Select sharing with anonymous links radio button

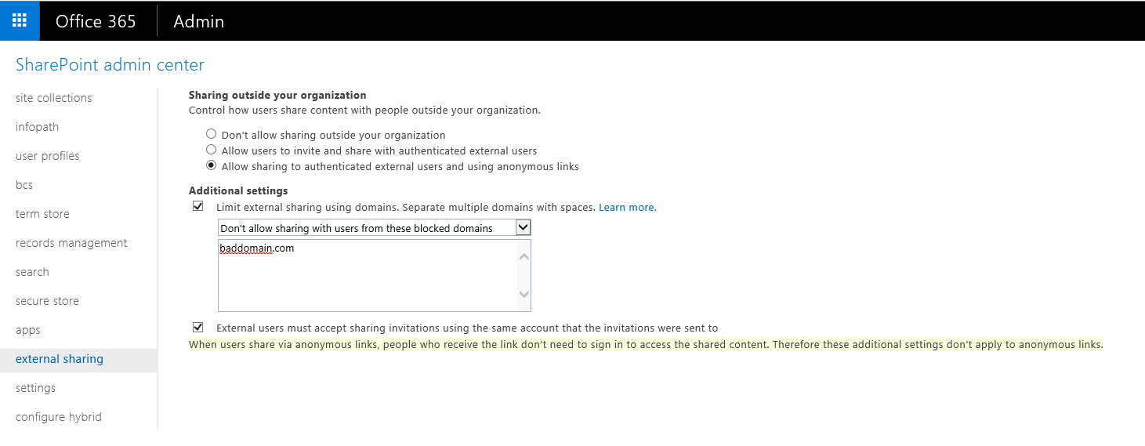pos(211,165)
